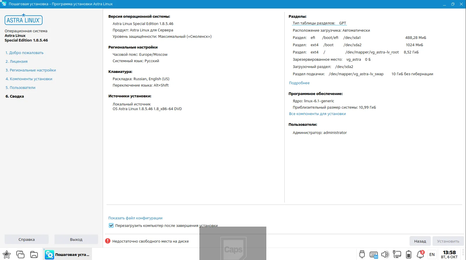The height and width of the screenshot is (260, 466).
Task: Click the Astra Linux Special Edition 1.8.5.46 version line
Action: click(x=143, y=24)
